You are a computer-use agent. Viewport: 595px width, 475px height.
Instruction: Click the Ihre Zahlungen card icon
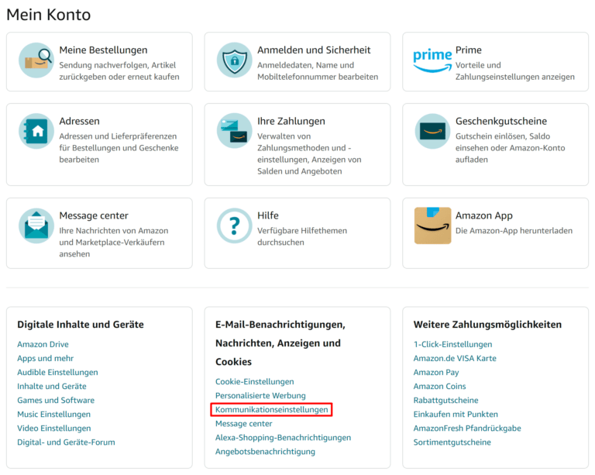coord(234,132)
